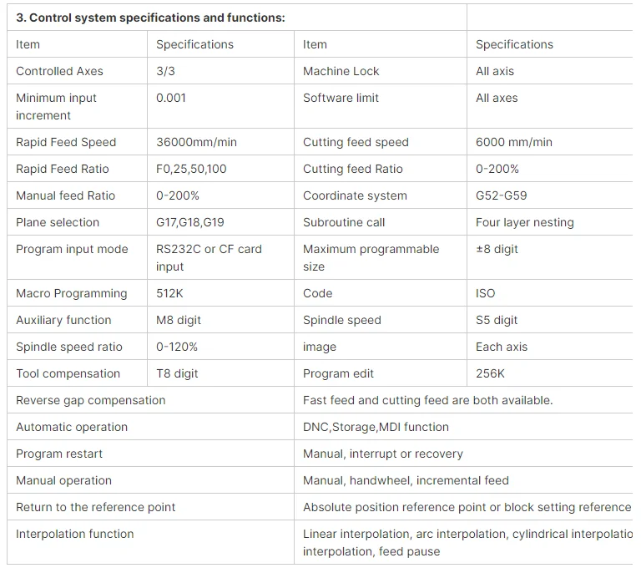The width and height of the screenshot is (641, 568).
Task: Click the F0,25,50,100 ratio value
Action: pyautogui.click(x=191, y=169)
